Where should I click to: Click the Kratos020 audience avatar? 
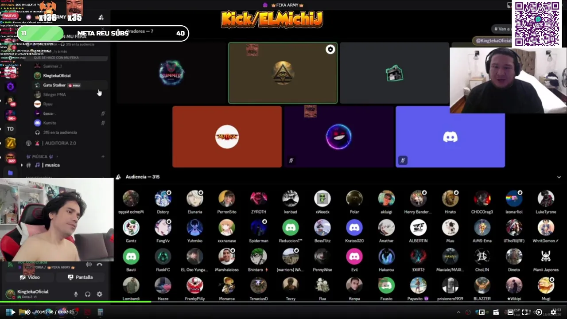pyautogui.click(x=354, y=228)
